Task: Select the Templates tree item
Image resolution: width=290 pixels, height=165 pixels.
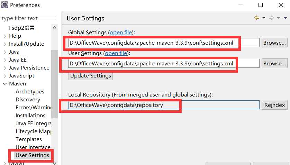Action: (x=29, y=139)
